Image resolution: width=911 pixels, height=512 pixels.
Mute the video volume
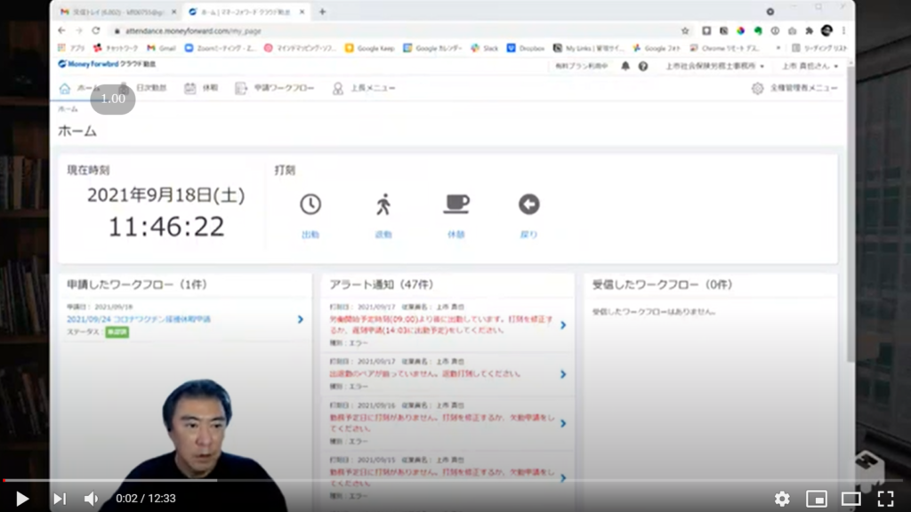click(x=91, y=499)
